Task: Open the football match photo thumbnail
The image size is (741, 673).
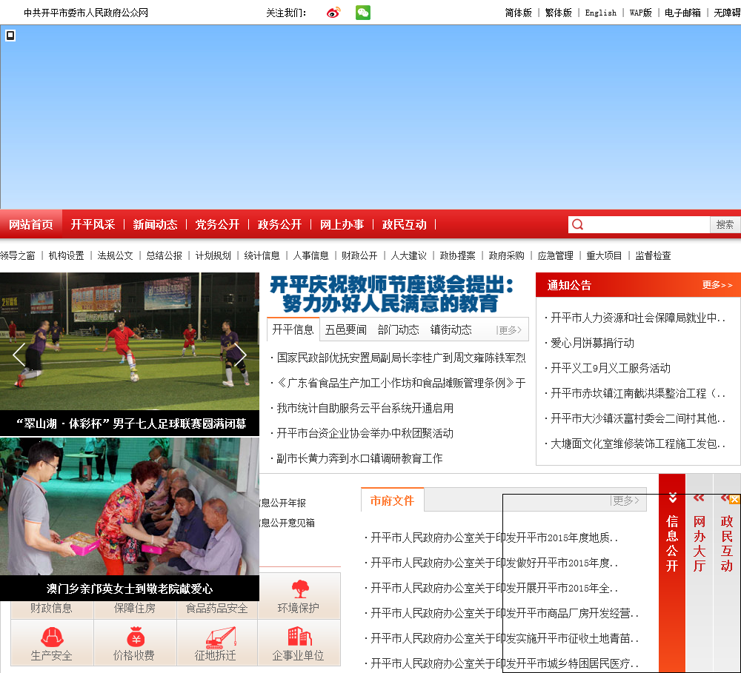Action: pyautogui.click(x=130, y=341)
